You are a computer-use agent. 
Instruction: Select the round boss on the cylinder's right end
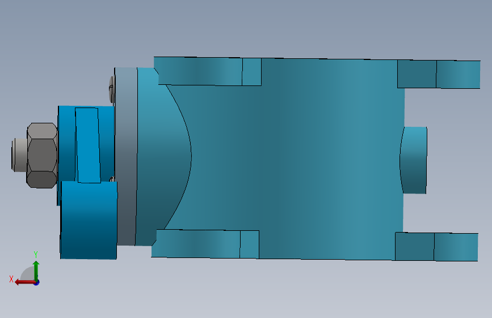pyautogui.click(x=413, y=160)
